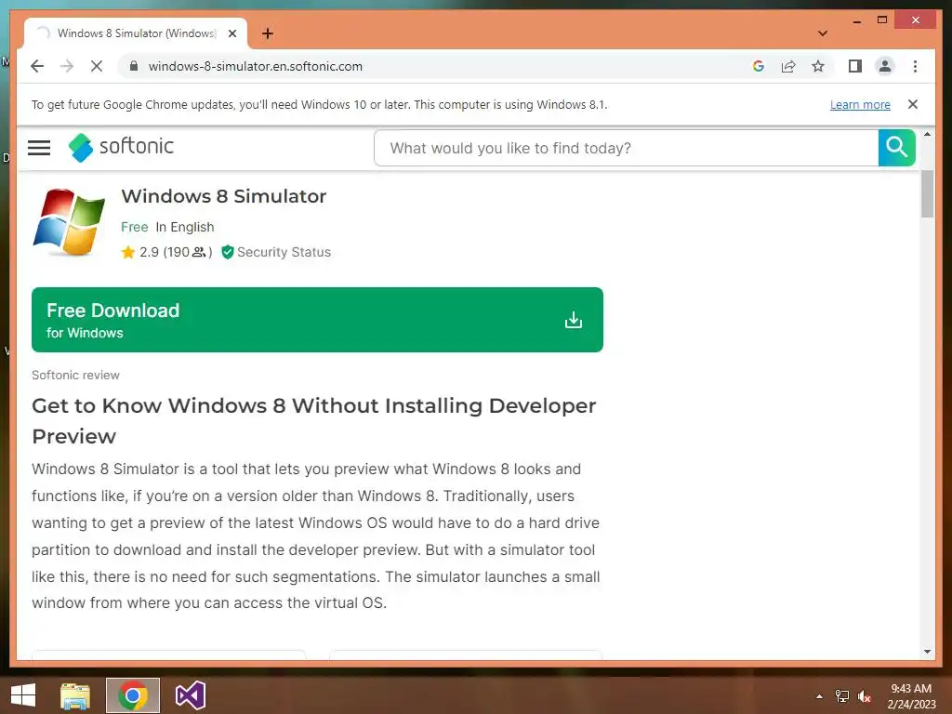Click the Windows 8 Simulator app logo
Viewport: 952px width, 714px height.
(x=69, y=221)
